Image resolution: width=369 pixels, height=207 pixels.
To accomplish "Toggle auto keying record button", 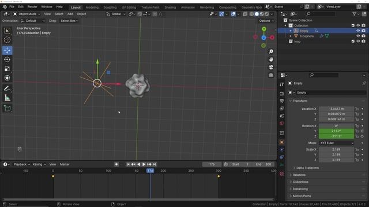I will pyautogui.click(x=116, y=164).
